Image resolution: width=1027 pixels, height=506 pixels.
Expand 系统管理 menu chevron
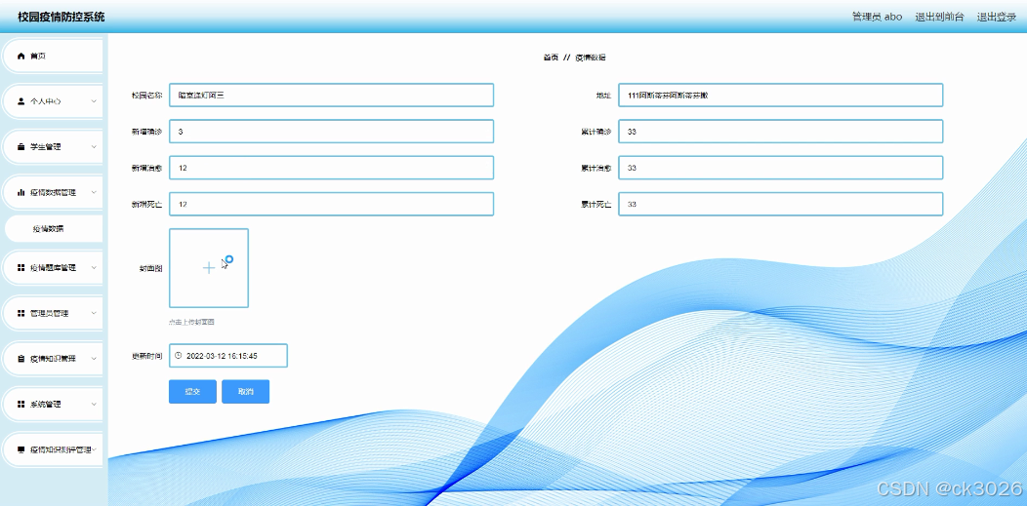tap(94, 404)
